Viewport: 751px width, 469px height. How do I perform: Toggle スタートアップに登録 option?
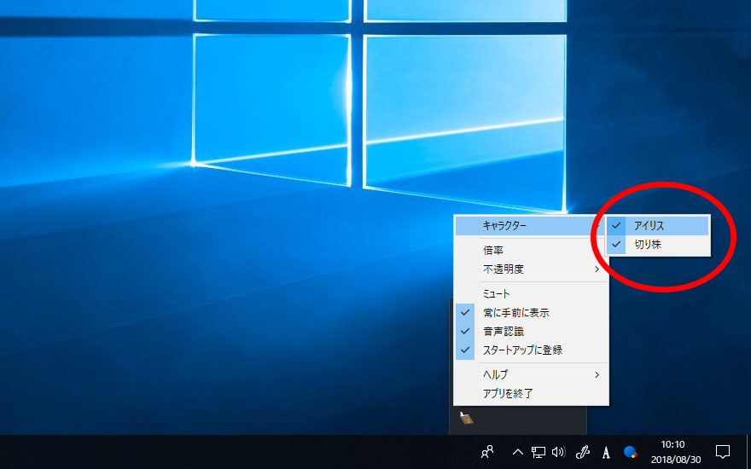pyautogui.click(x=531, y=350)
